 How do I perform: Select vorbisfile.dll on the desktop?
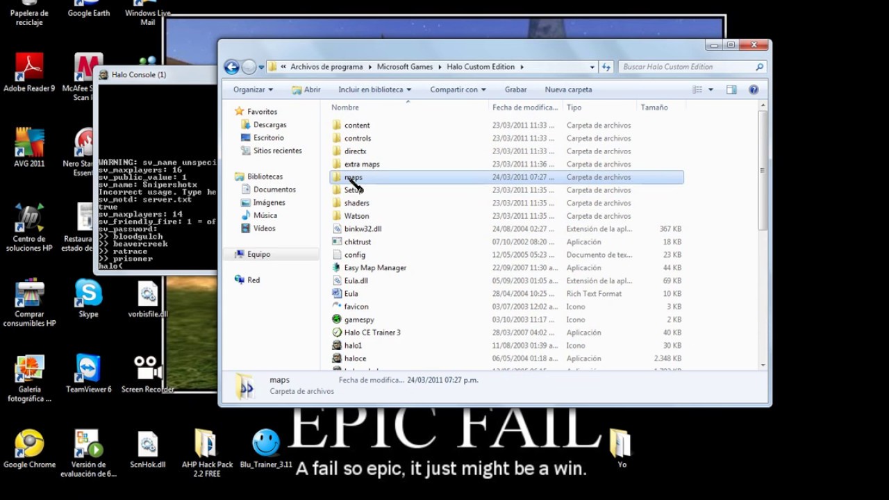tap(147, 299)
